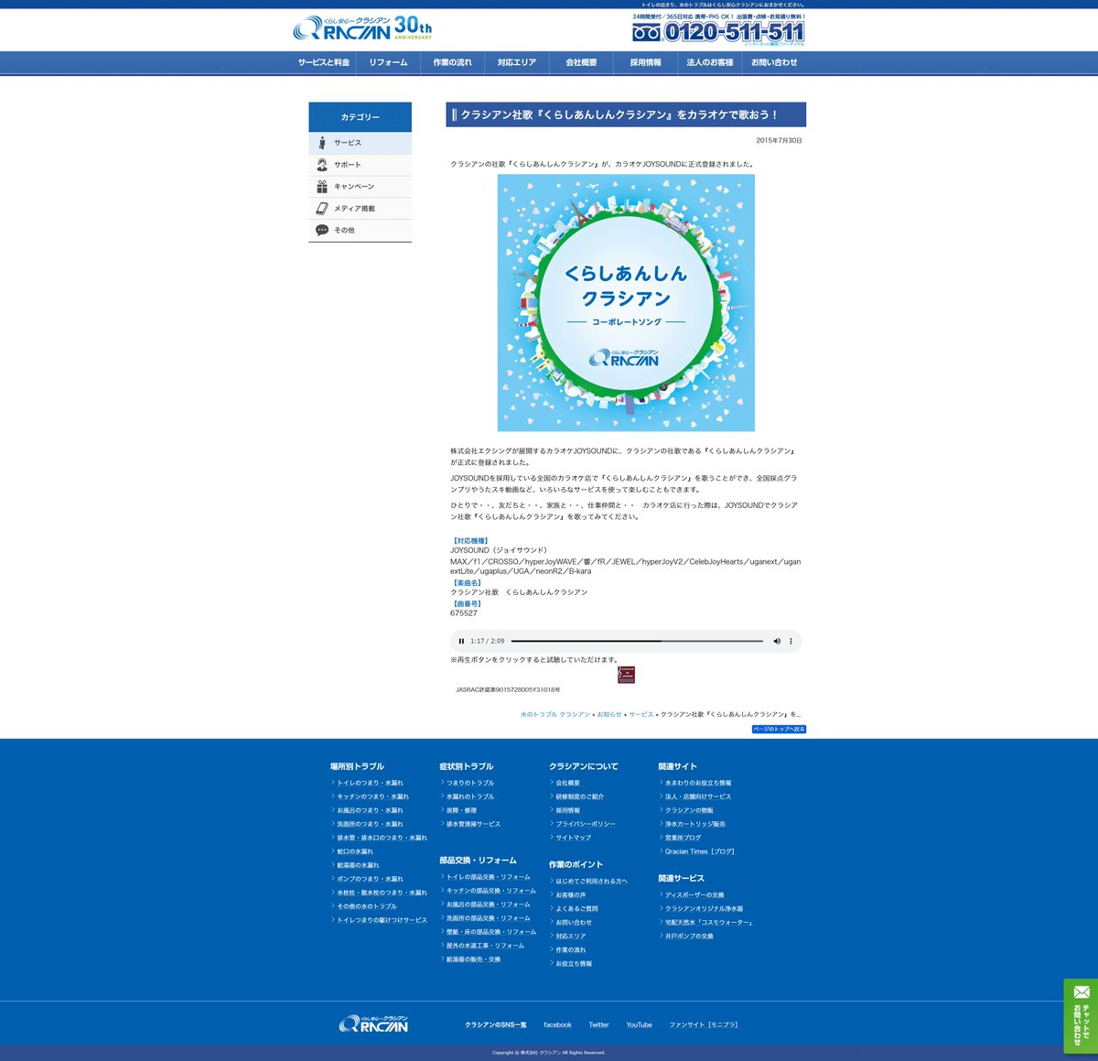Open footer link トイレつまりの駆けつけサービス

pyautogui.click(x=382, y=920)
